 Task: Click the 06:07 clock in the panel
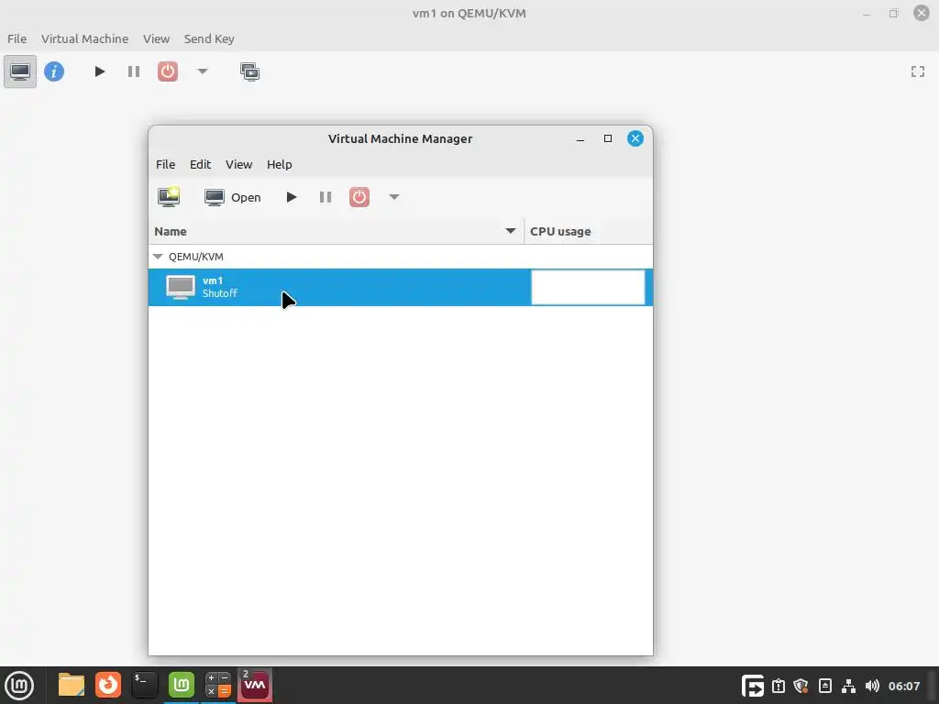click(903, 686)
